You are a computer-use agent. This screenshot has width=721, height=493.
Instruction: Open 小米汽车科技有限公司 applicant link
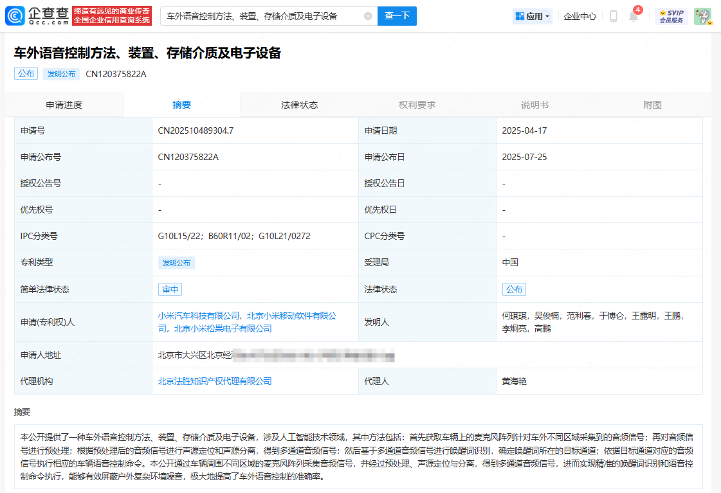[x=199, y=316]
